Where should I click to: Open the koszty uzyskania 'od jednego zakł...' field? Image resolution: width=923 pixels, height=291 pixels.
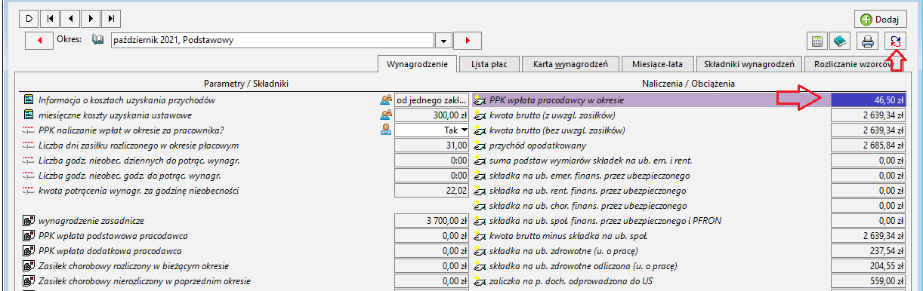coord(431,100)
